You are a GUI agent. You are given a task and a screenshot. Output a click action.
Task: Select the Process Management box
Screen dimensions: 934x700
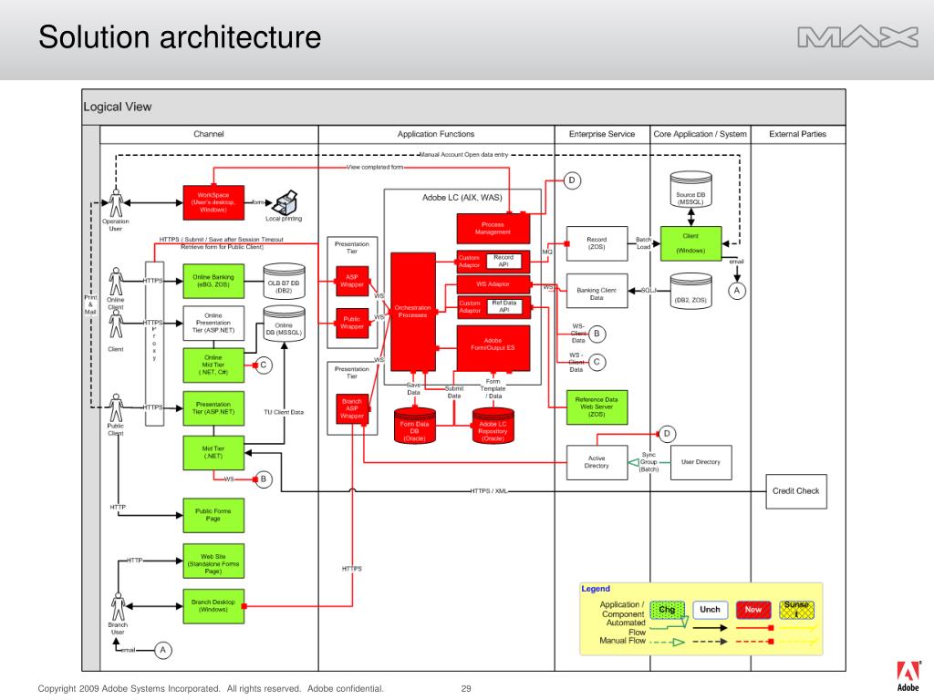coord(493,229)
